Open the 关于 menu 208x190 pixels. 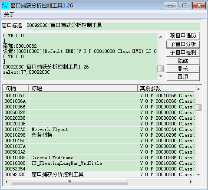click(9, 15)
